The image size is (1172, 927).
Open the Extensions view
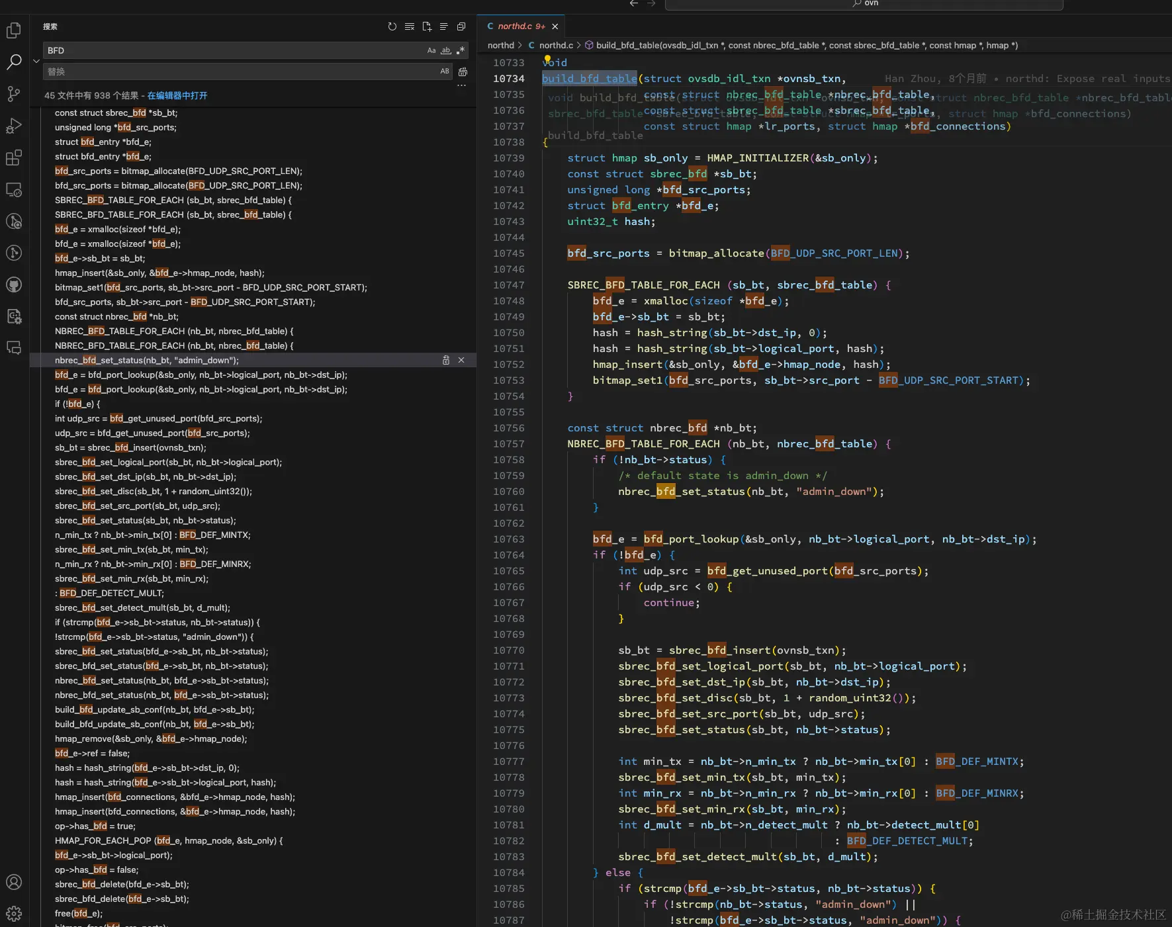point(14,157)
